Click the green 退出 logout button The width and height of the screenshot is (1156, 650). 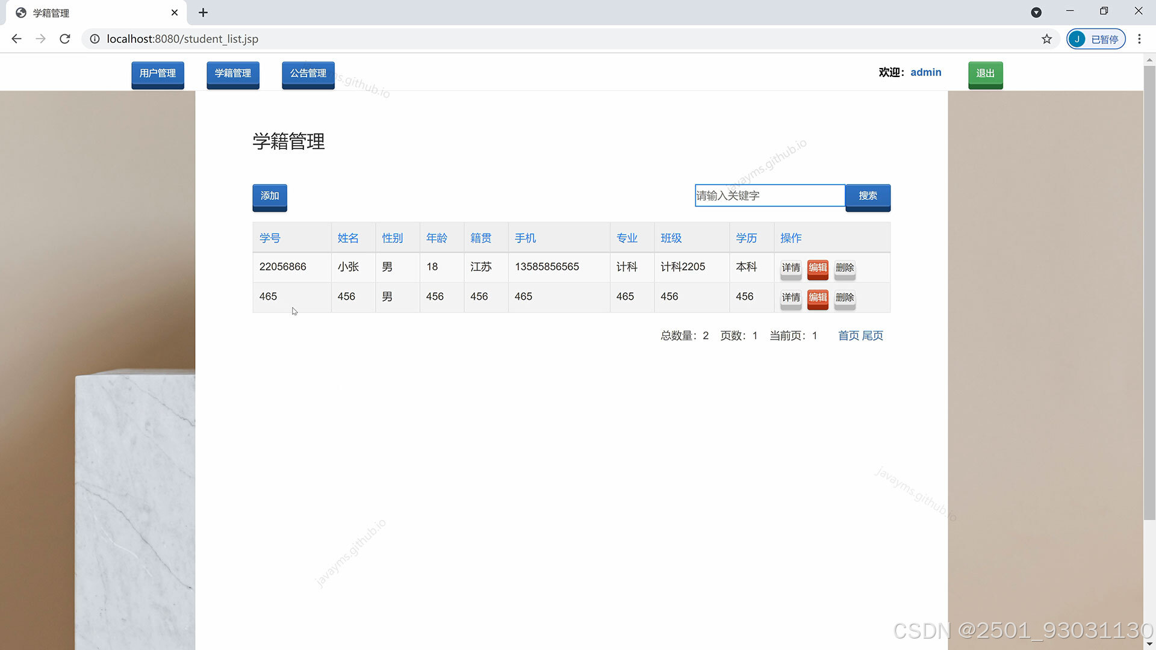(986, 75)
